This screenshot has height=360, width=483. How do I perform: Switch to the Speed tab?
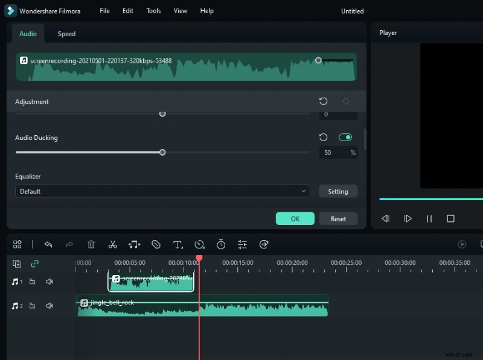66,34
